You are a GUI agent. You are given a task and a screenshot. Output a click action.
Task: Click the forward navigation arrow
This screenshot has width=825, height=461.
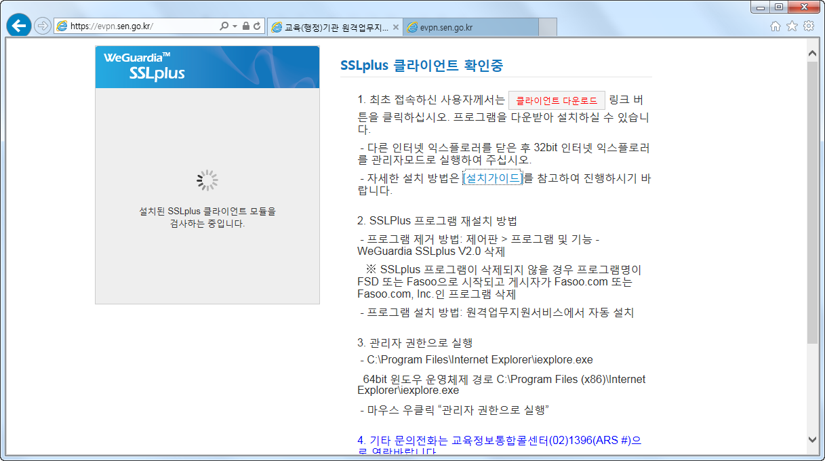(41, 26)
